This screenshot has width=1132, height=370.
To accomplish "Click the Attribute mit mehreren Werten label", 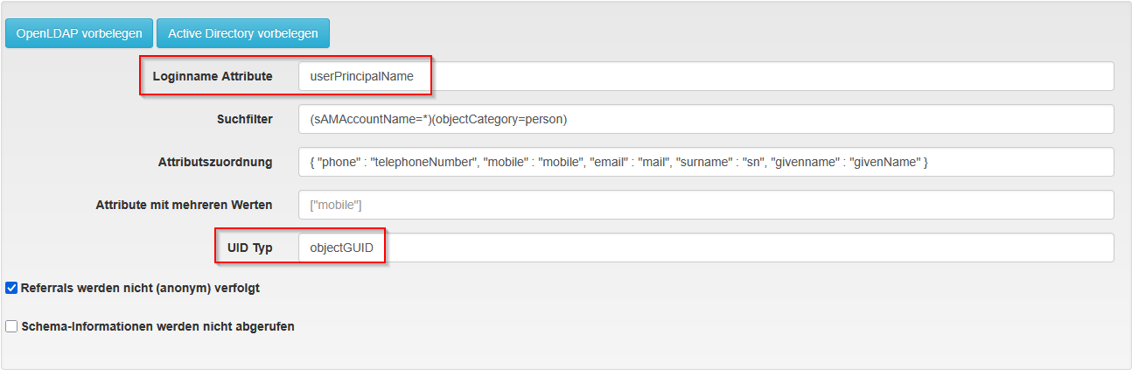I will pyautogui.click(x=184, y=205).
